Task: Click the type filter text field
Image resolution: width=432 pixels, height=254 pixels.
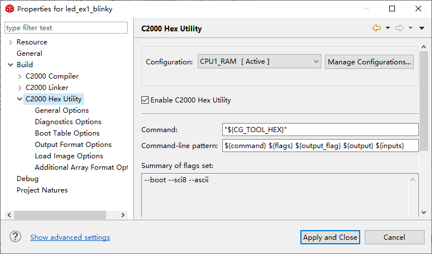Action: (x=66, y=28)
